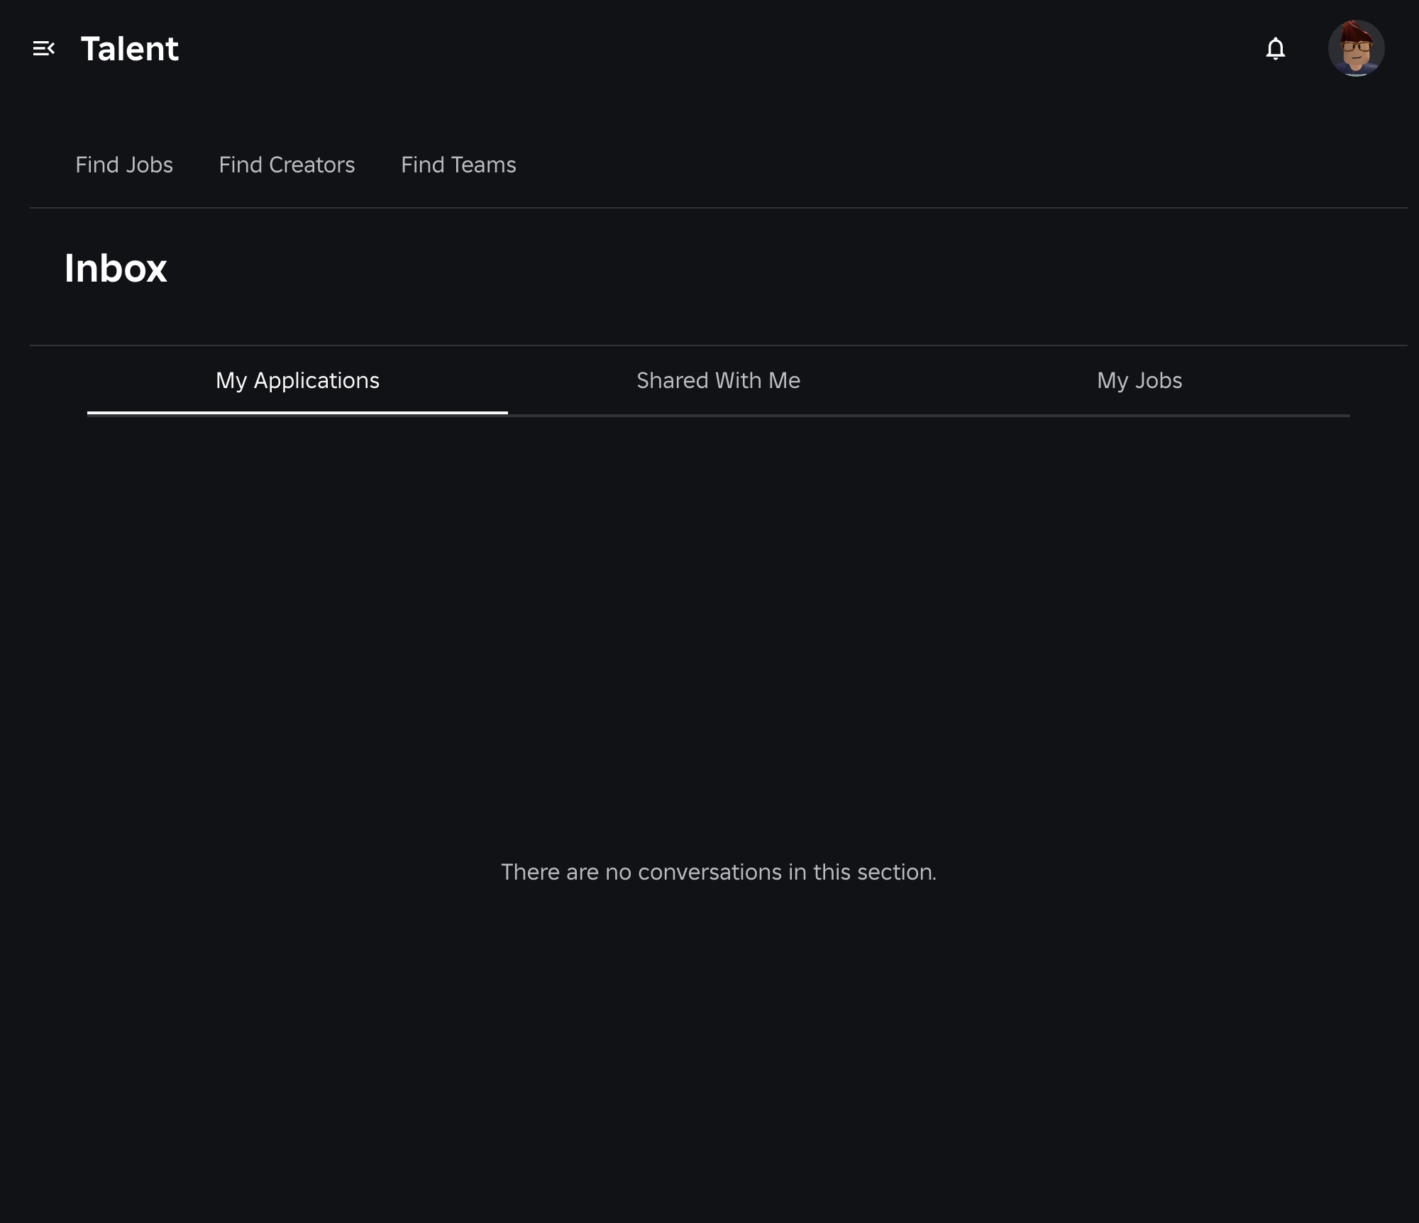Image resolution: width=1419 pixels, height=1223 pixels.
Task: Click the profile picture thumbnail
Action: pos(1356,48)
